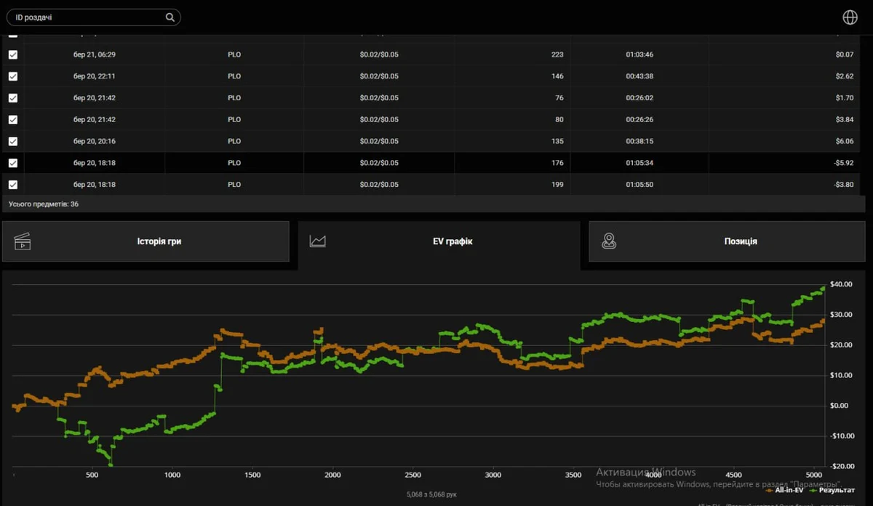
Task: Click the 01:03:46 duration cell
Action: tap(639, 55)
